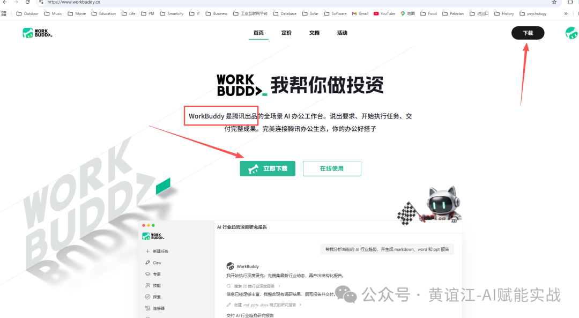Image resolution: width=579 pixels, height=318 pixels.
Task: Open the Music bookmark folder
Action: click(53, 13)
